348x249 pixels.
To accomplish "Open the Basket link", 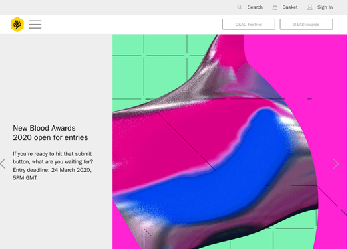I will point(290,7).
